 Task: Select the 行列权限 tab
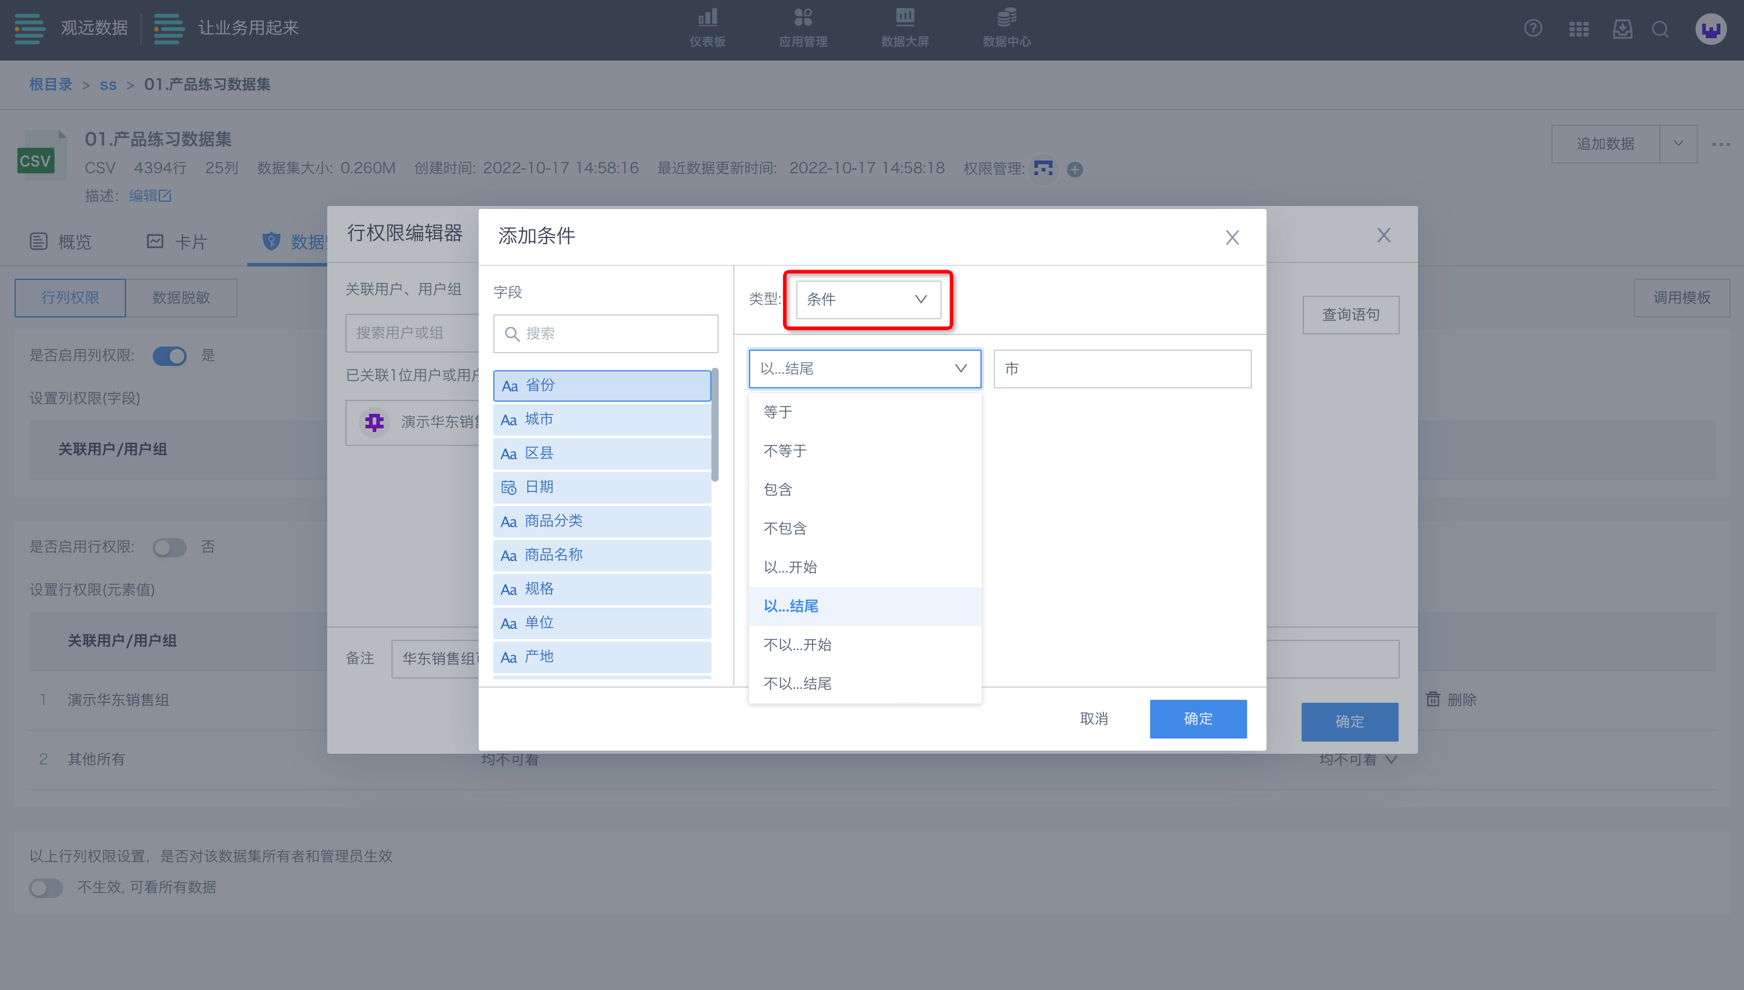70,298
